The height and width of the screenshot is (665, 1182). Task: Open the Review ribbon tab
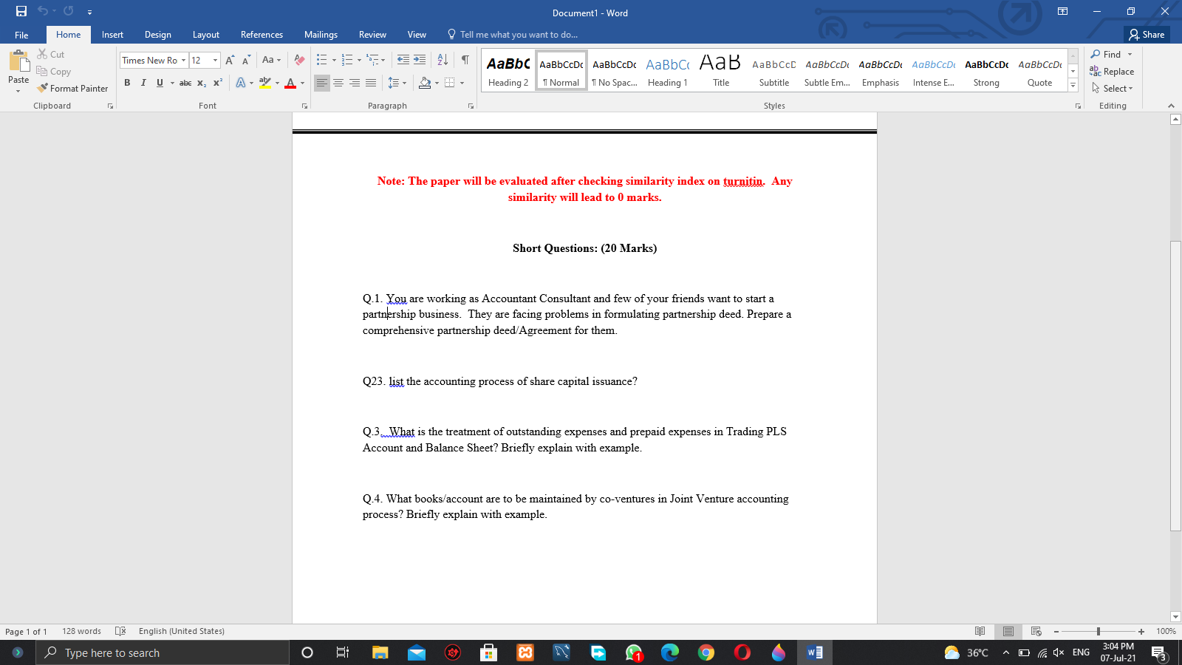tap(372, 34)
